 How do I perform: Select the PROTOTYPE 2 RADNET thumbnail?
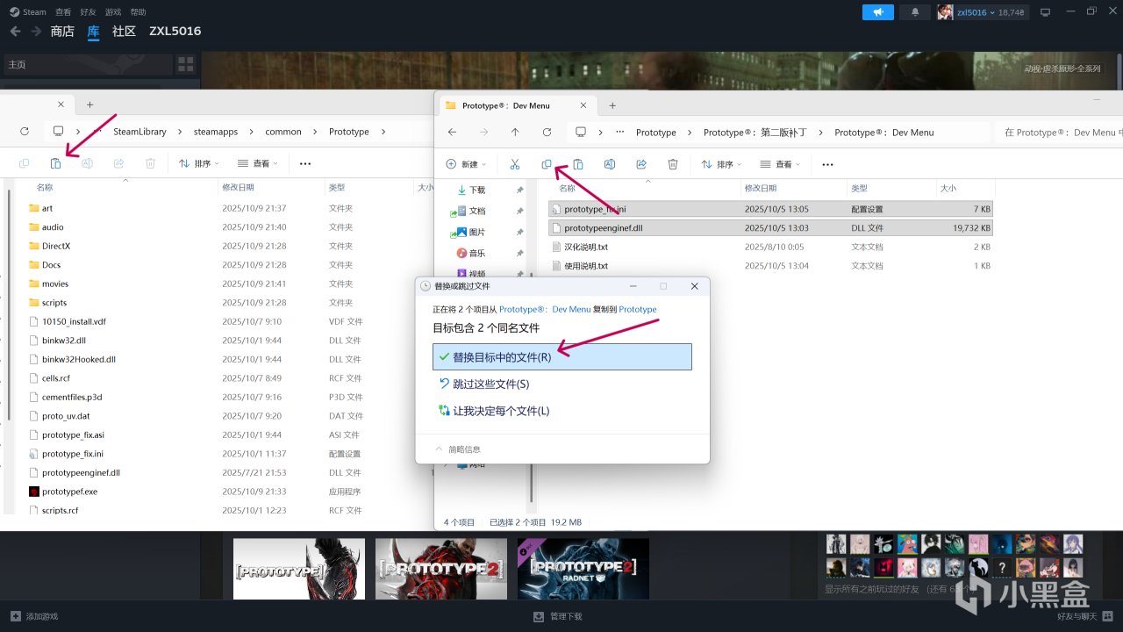click(583, 569)
